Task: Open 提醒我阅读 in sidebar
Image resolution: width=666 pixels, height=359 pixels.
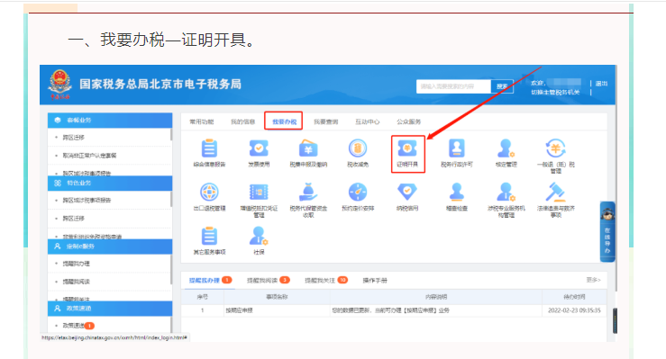Action: [x=76, y=282]
